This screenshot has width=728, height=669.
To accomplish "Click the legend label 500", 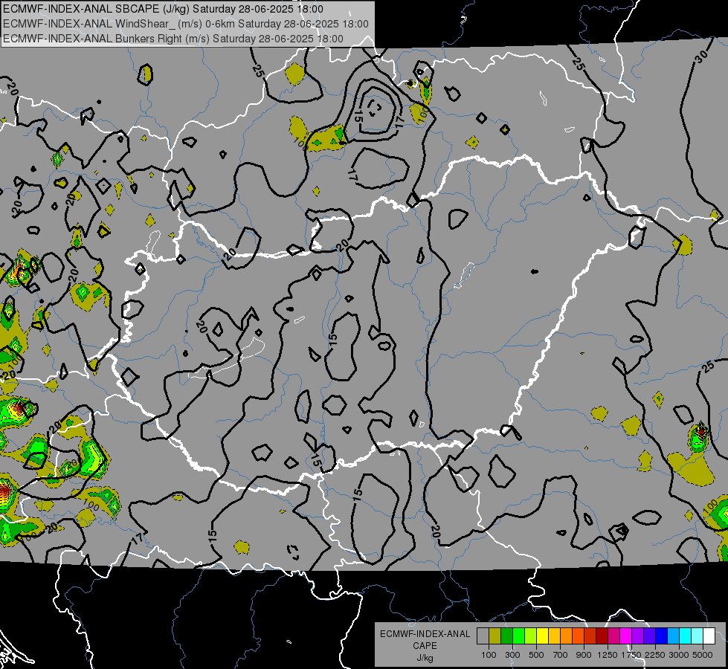I will 536,655.
